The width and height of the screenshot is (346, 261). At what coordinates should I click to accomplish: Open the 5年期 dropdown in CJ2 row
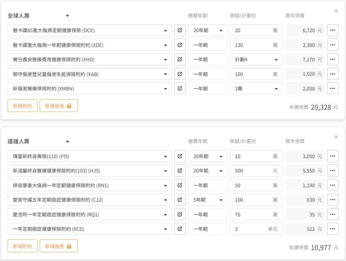pos(208,200)
